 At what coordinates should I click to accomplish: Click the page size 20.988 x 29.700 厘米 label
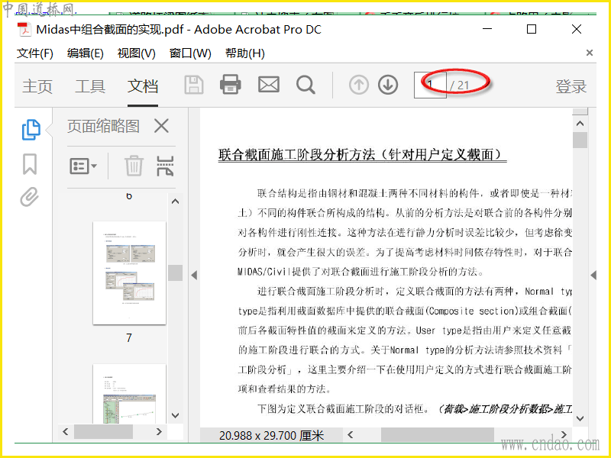(272, 435)
